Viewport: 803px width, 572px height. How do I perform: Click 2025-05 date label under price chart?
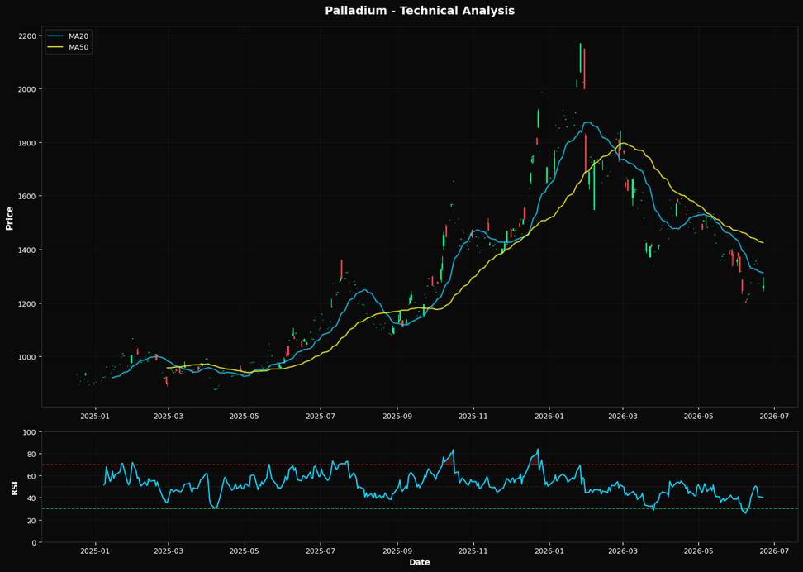pos(245,417)
